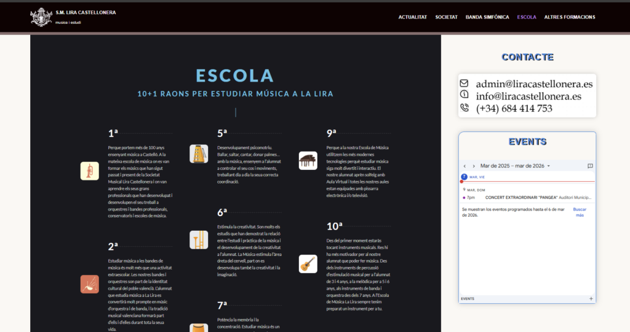Open the date range dropdown Mar de 2025

tap(515, 166)
